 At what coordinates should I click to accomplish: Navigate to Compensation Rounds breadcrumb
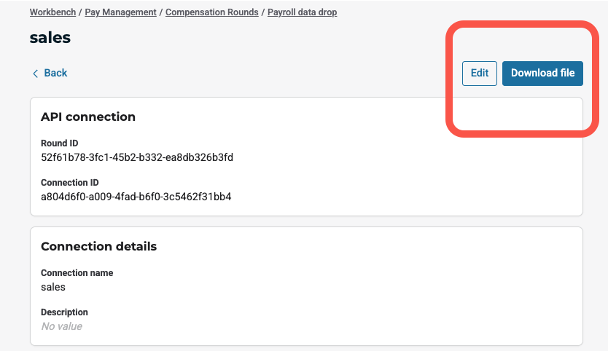click(211, 12)
